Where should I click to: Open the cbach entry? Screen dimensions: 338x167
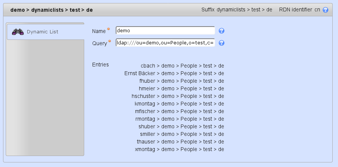pos(182,66)
